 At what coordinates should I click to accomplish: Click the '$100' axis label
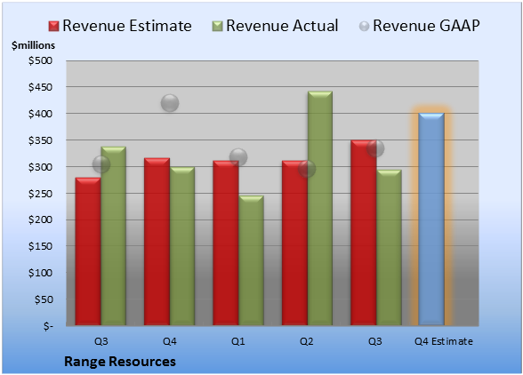coord(40,273)
